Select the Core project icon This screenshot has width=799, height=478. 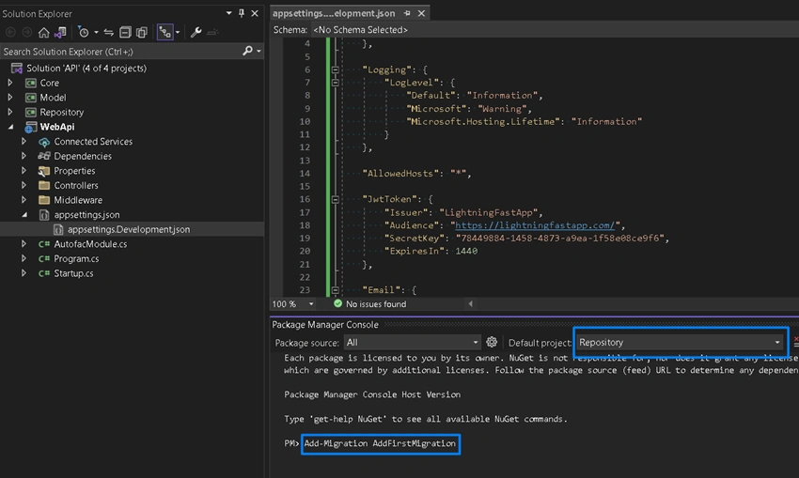click(31, 83)
